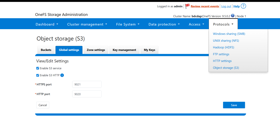
Task: Switch to the Buckets tab
Action: [x=46, y=50]
